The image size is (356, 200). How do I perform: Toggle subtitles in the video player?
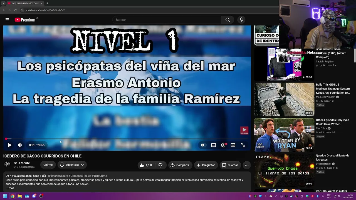click(213, 145)
